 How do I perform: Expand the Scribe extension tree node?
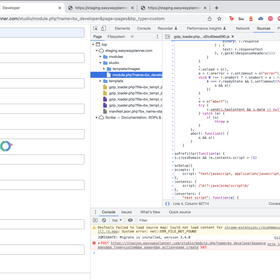coord(95,117)
